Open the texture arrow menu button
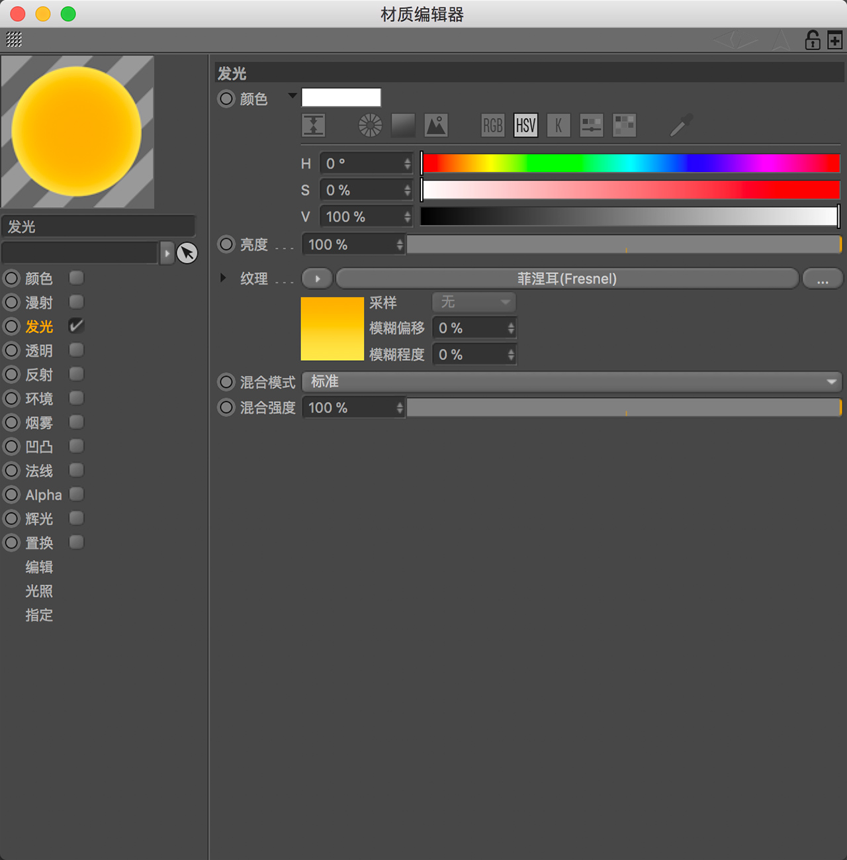This screenshot has height=860, width=847. coord(318,279)
